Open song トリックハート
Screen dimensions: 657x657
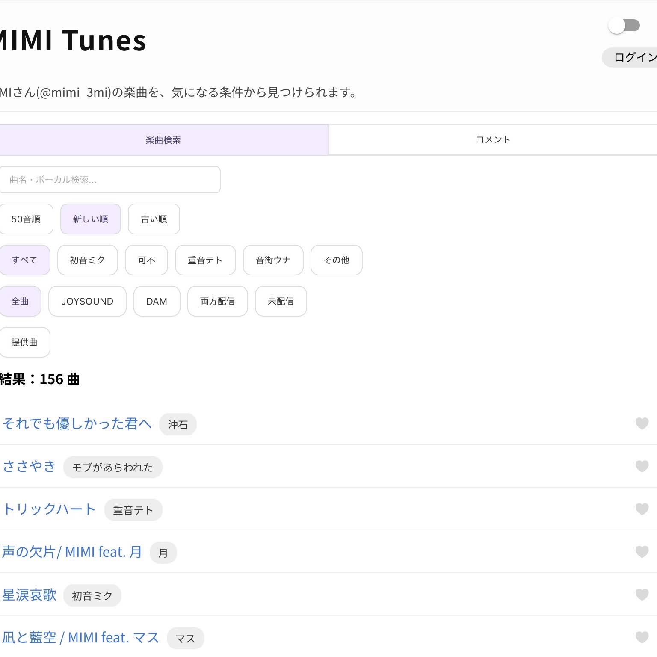49,509
